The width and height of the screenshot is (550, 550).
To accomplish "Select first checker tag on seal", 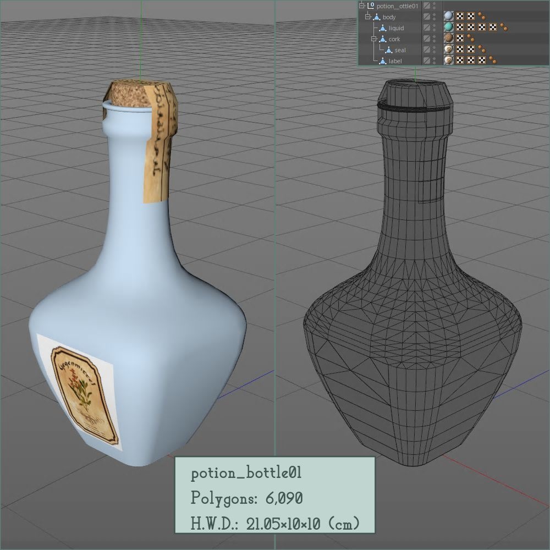I will [x=460, y=49].
